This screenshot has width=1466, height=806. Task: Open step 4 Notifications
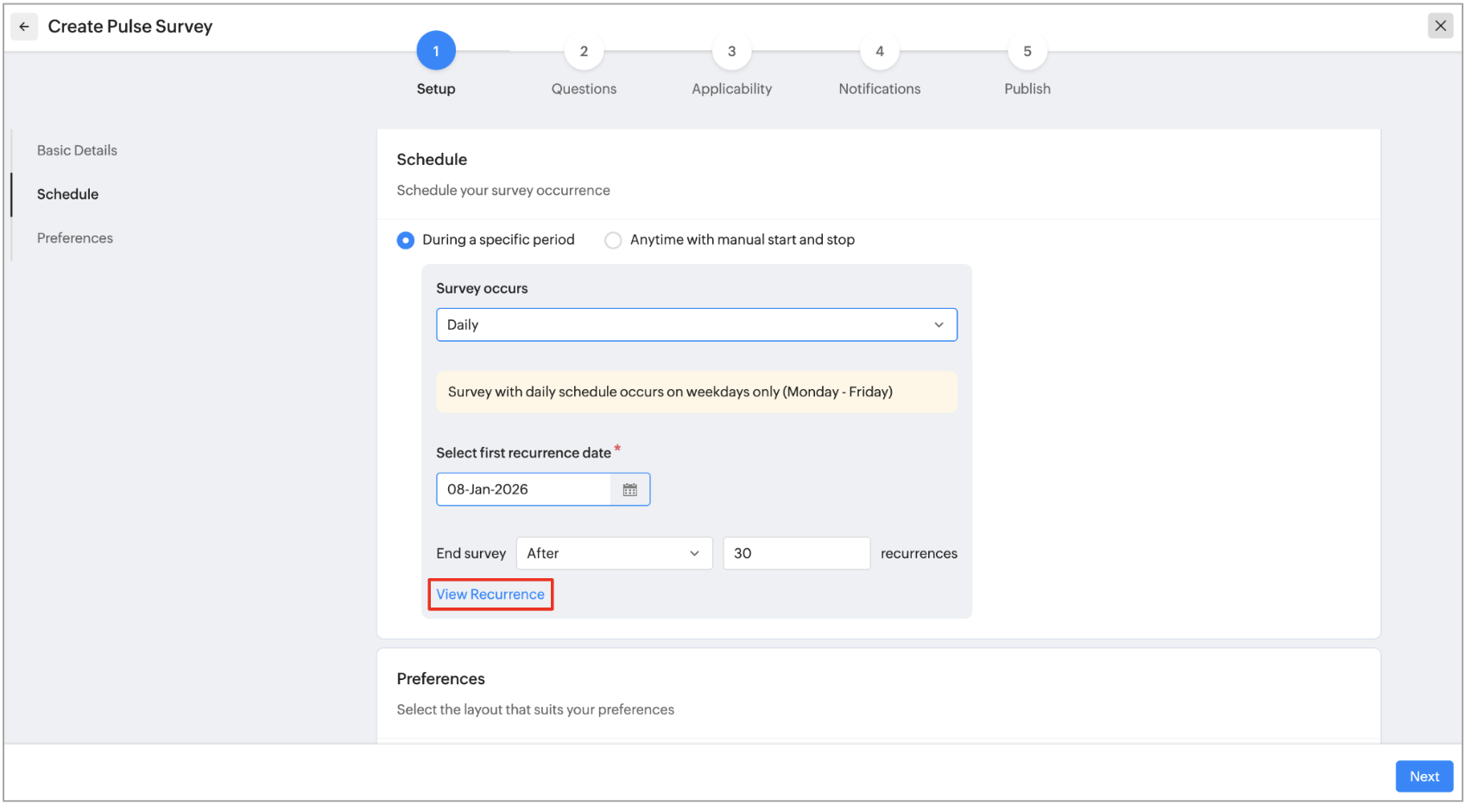pyautogui.click(x=879, y=52)
